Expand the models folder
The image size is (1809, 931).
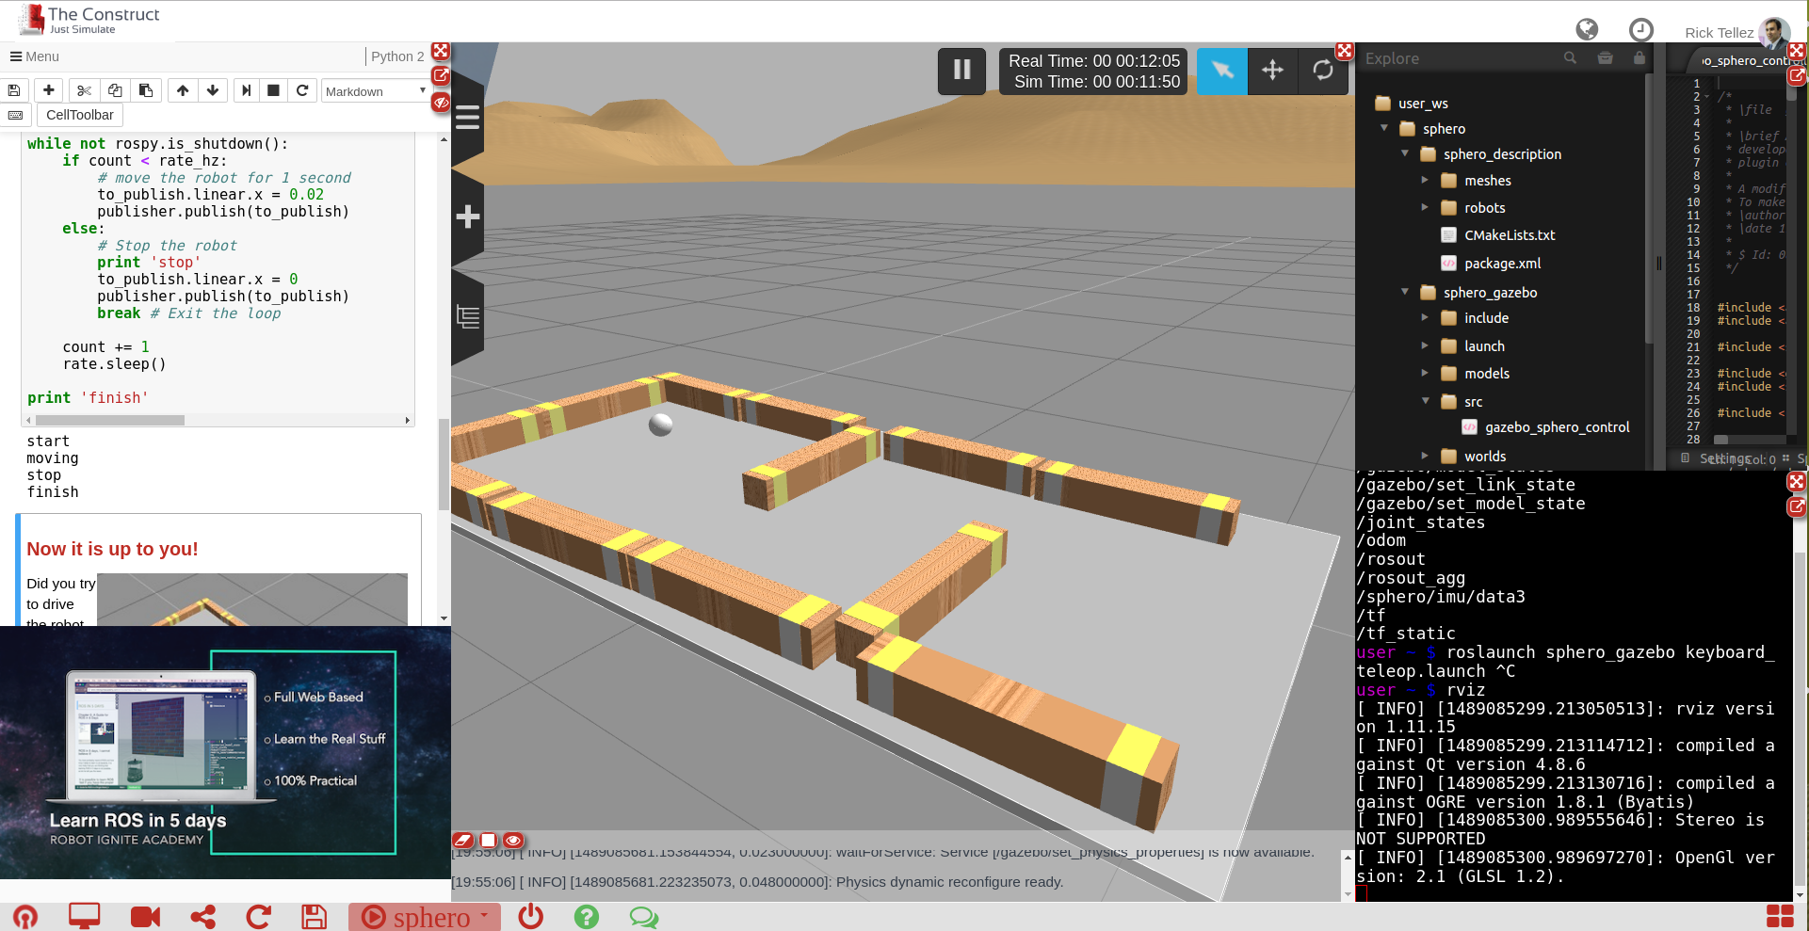tap(1425, 373)
